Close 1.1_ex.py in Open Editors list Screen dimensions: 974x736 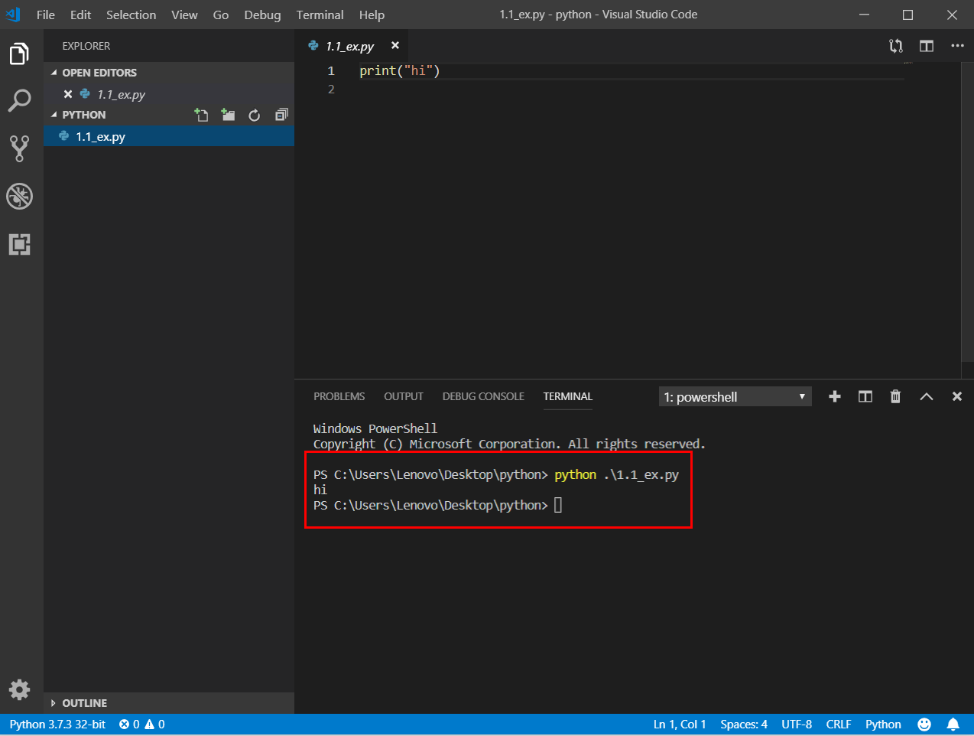click(68, 94)
